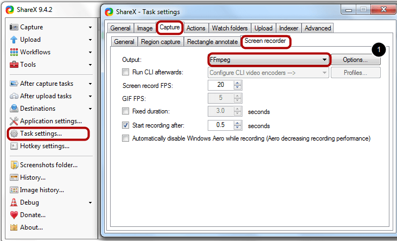The image size is (397, 241).
Task: Open the Region capture sub-tab
Action: point(161,42)
